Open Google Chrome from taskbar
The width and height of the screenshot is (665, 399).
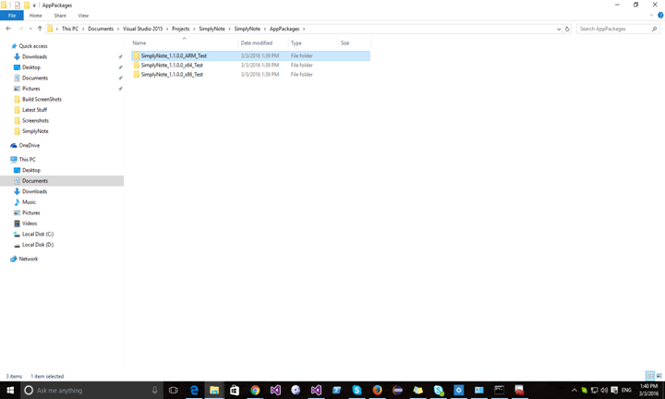[255, 390]
